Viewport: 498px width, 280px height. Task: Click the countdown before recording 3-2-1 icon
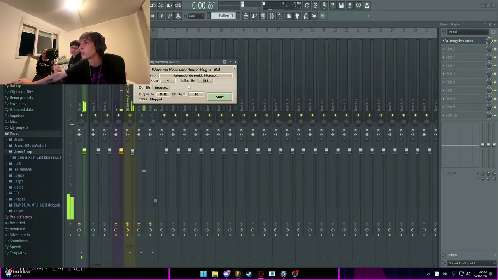click(x=161, y=5)
